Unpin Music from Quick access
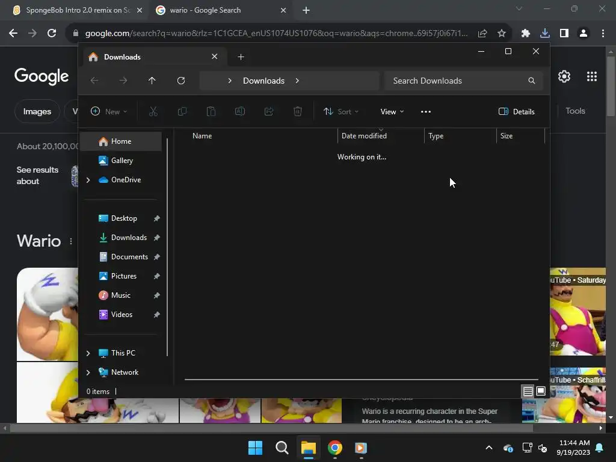 (x=157, y=295)
